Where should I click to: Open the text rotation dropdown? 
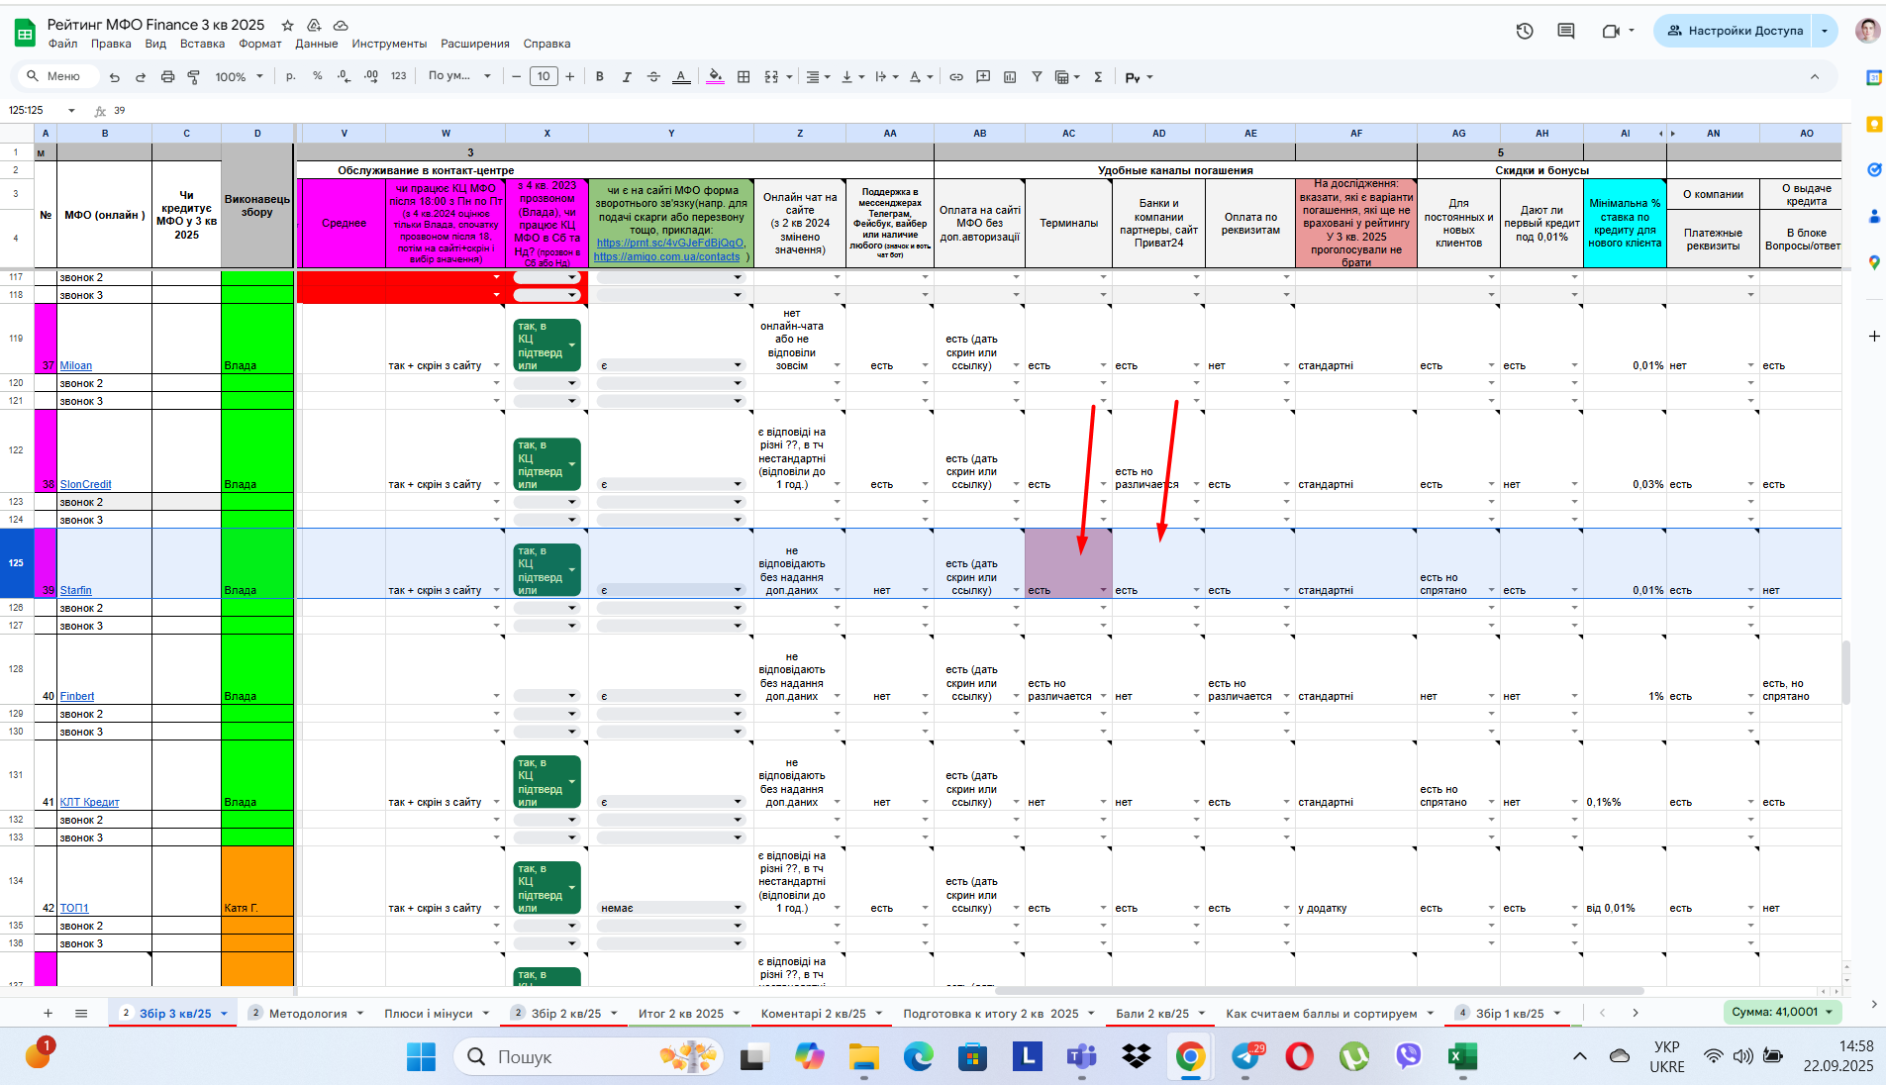point(921,76)
